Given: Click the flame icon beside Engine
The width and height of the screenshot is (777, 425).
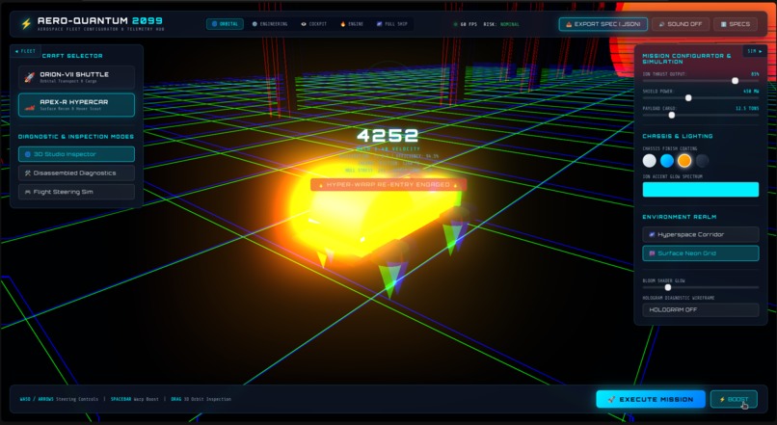Looking at the screenshot, I should (x=342, y=24).
